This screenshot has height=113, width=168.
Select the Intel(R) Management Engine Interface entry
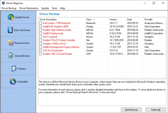(61, 47)
